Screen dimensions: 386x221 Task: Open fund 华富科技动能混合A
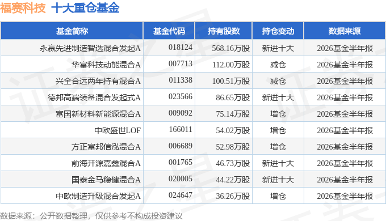106,65
